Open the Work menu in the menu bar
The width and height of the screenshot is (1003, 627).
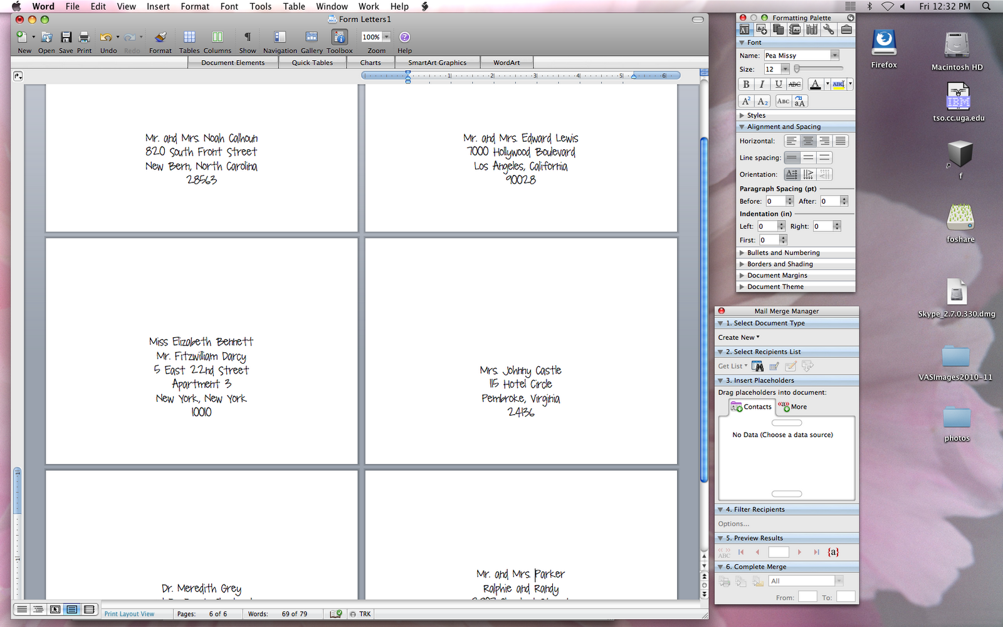click(x=368, y=6)
